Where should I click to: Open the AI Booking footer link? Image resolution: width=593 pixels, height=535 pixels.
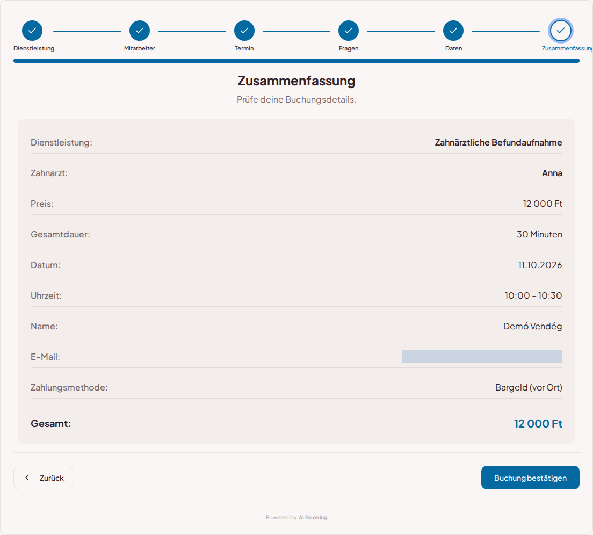313,518
